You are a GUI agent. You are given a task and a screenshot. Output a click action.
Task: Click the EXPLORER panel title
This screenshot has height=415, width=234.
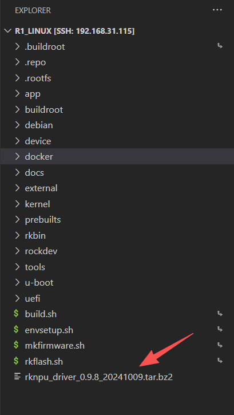pyautogui.click(x=33, y=10)
